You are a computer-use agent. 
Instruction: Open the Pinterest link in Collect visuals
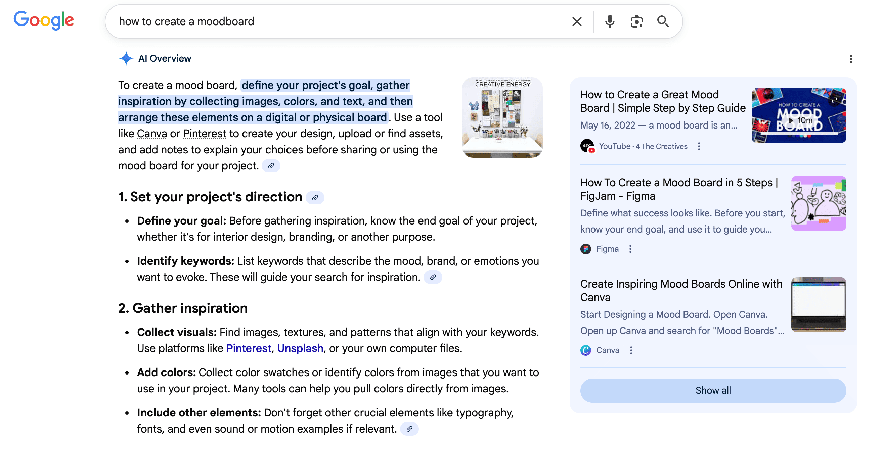[249, 348]
